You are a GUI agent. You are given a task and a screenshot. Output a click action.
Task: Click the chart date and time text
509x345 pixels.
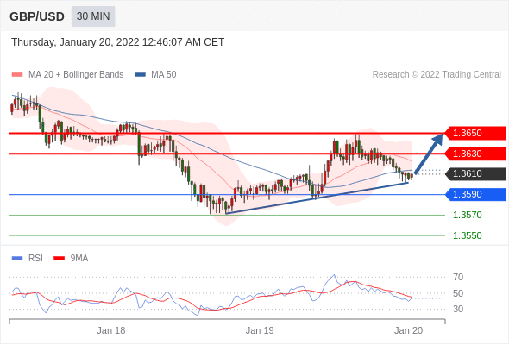[118, 42]
